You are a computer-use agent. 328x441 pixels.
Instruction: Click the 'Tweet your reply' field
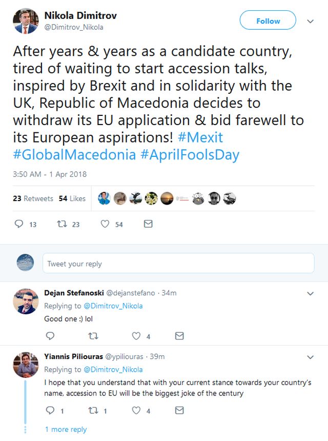click(178, 263)
